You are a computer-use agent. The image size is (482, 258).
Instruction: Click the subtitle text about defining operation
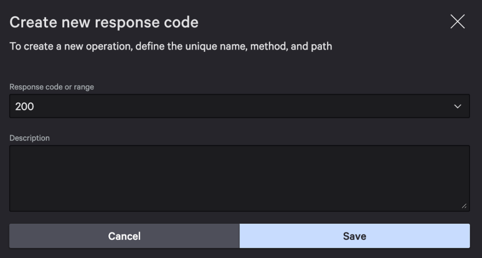click(x=170, y=47)
